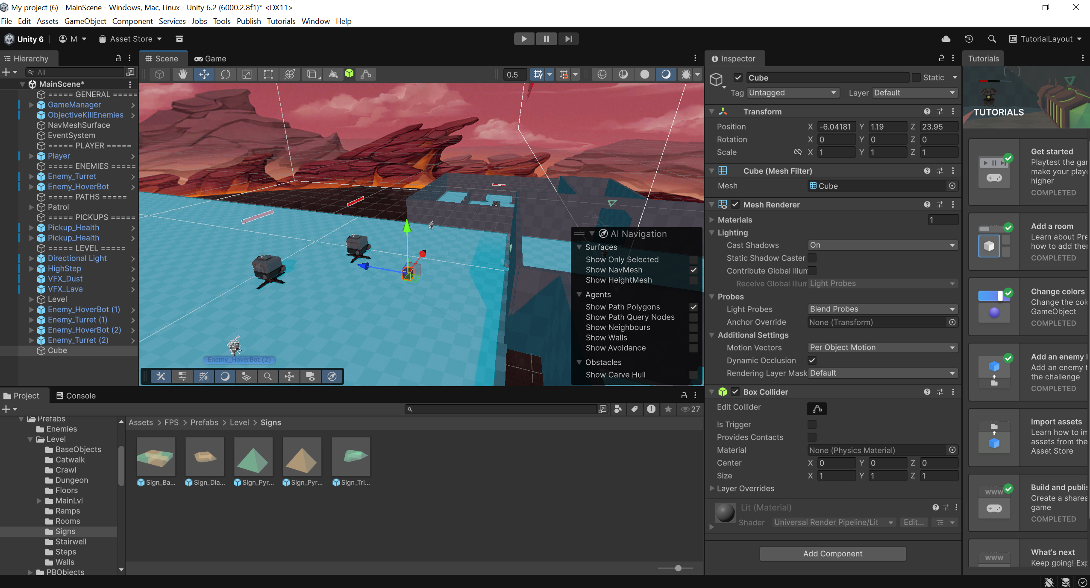This screenshot has height=588, width=1090.
Task: Open the Window menu
Action: [x=315, y=21]
